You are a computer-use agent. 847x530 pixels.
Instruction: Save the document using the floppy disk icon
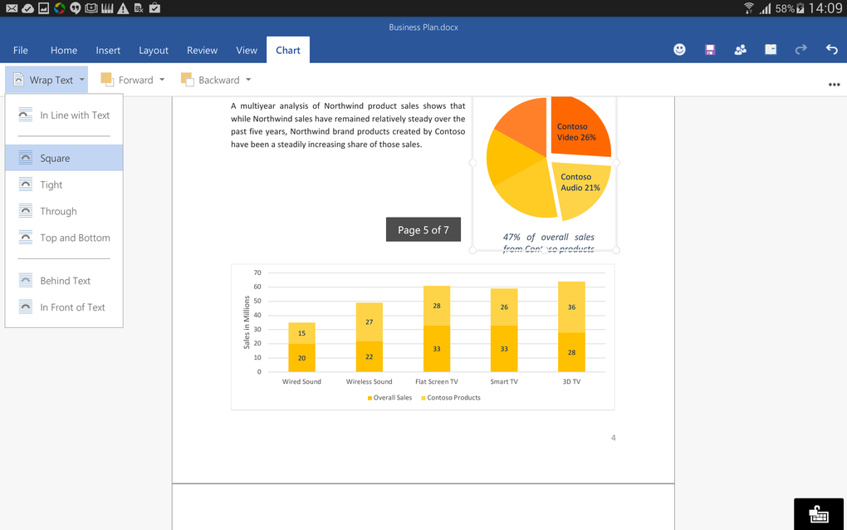pyautogui.click(x=710, y=49)
